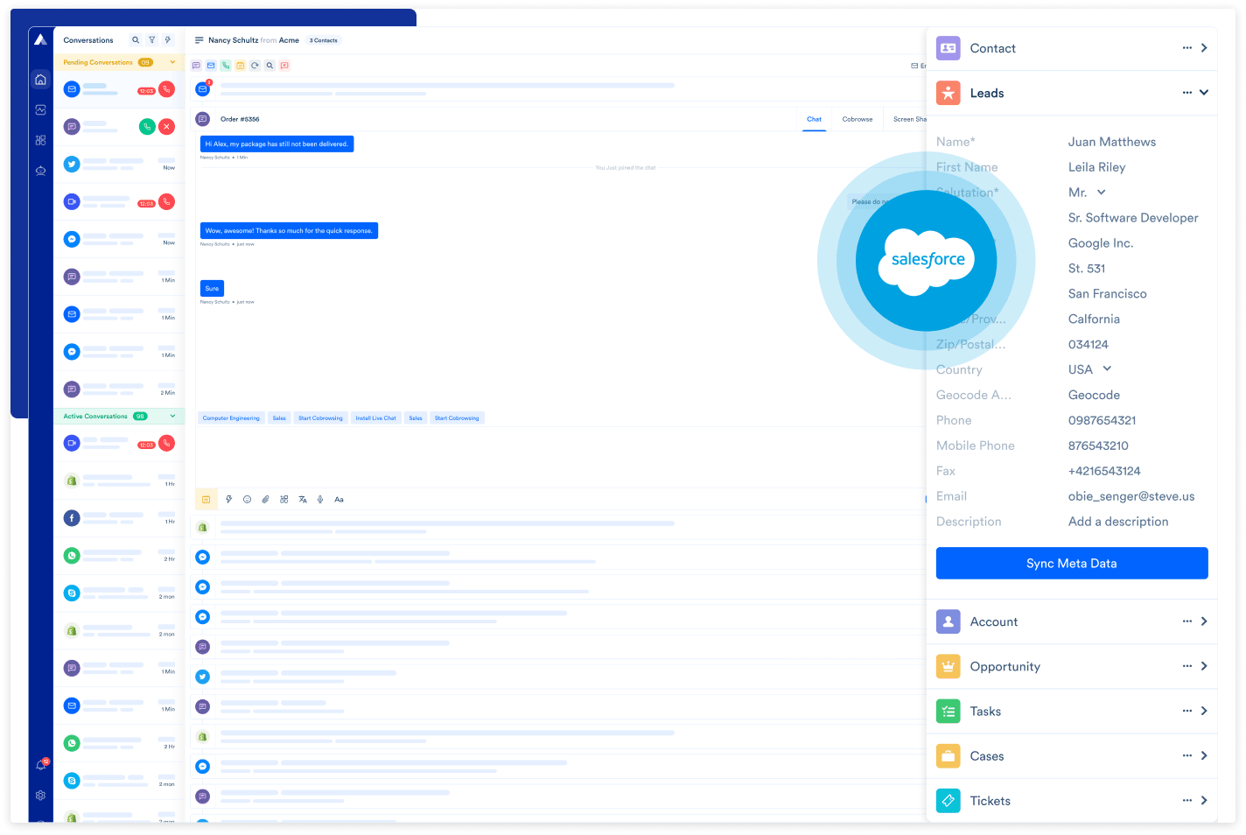Open the notifications bell in sidebar
This screenshot has width=1246, height=835.
(x=40, y=765)
